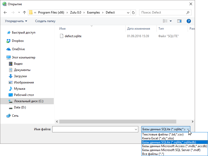Go to the Загрузки folder
Screen dimensions: 208x156
[x=20, y=76]
